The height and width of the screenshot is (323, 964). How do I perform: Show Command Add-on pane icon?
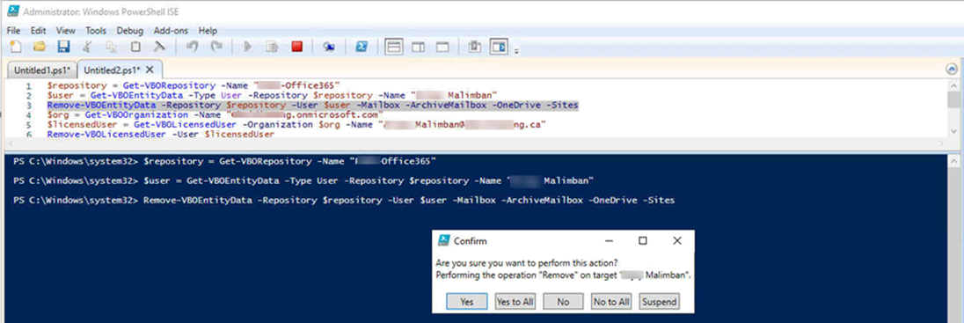[x=499, y=47]
